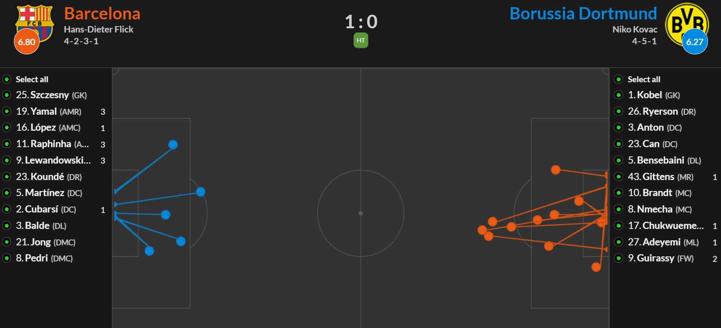The image size is (721, 328).
Task: Select player 11. Raphinha in the list
Action: (x=52, y=144)
